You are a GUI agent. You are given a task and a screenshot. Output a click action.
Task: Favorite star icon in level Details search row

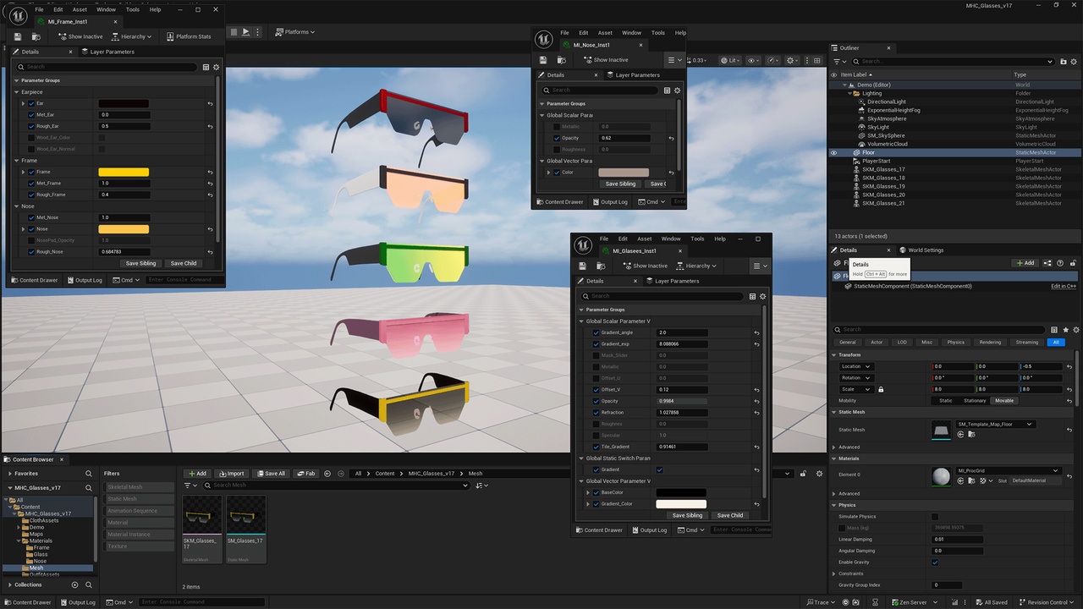[1065, 330]
